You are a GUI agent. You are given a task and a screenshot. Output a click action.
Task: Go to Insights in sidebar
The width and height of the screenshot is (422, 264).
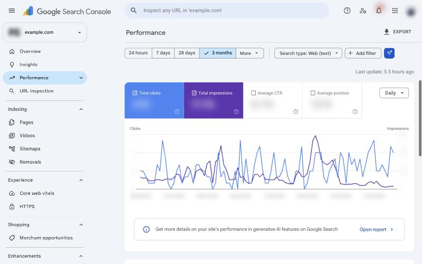tap(45, 64)
